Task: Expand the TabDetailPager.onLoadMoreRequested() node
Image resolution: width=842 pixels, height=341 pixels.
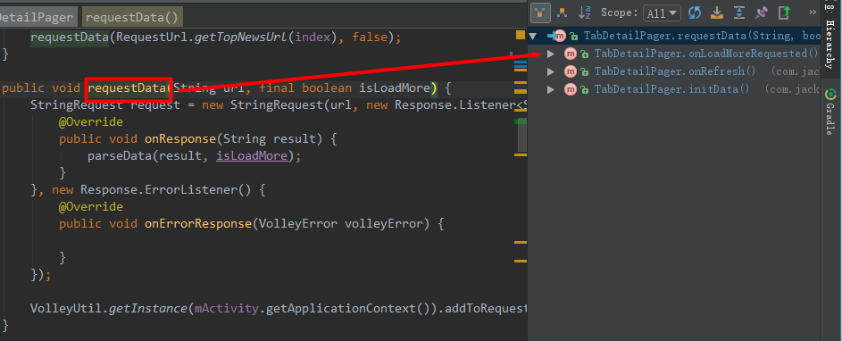Action: click(550, 54)
